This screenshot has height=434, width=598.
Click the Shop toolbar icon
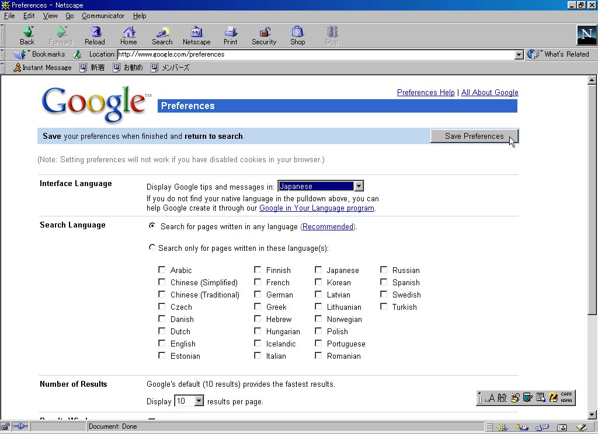click(297, 36)
